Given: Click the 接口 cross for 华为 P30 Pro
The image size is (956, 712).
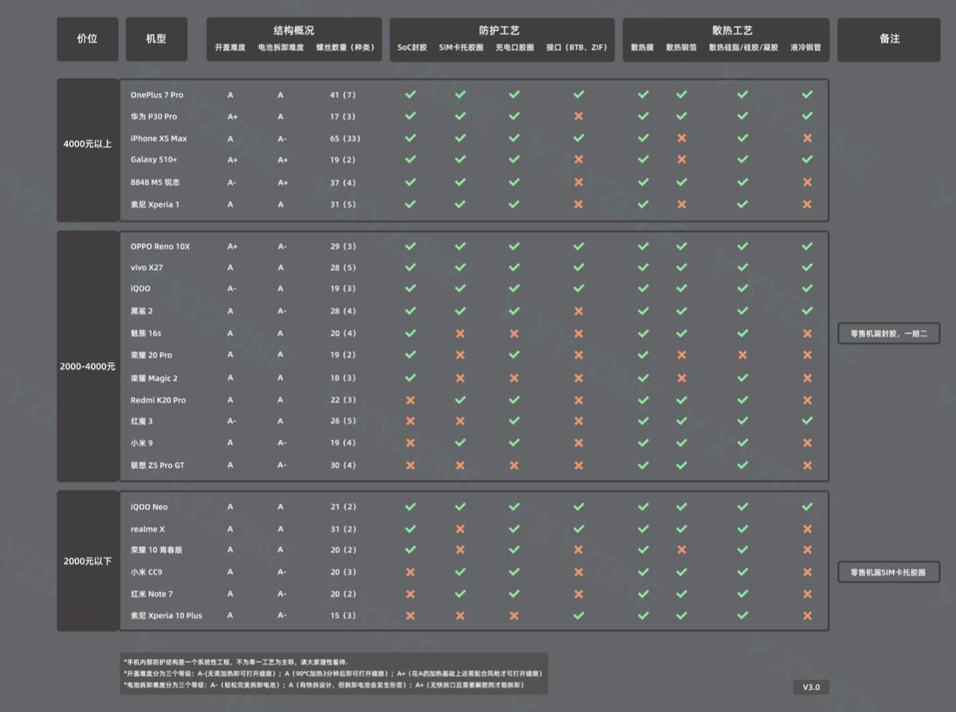Looking at the screenshot, I should (579, 116).
